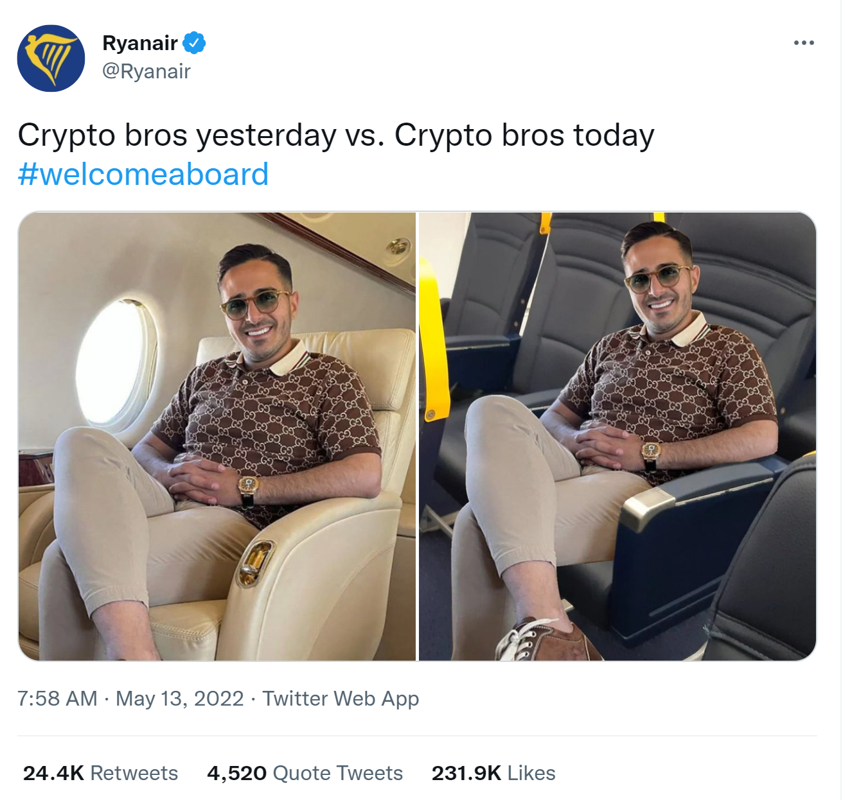The height and width of the screenshot is (800, 843).
Task: Open the #welcomeaboard hashtag
Action: point(143,174)
